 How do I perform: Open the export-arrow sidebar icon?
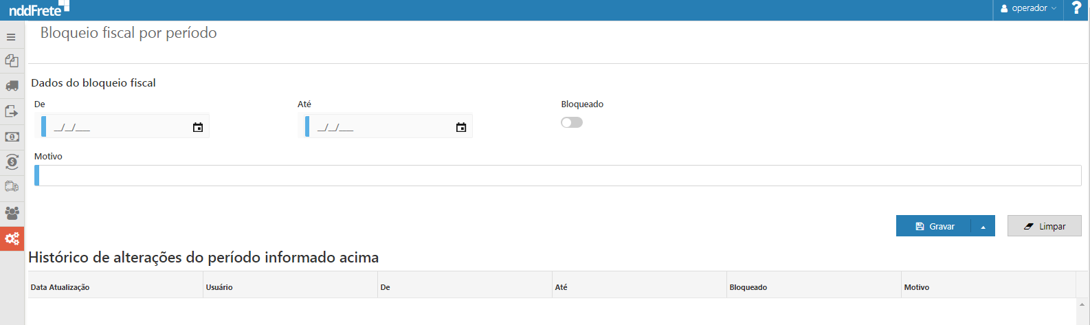click(12, 111)
